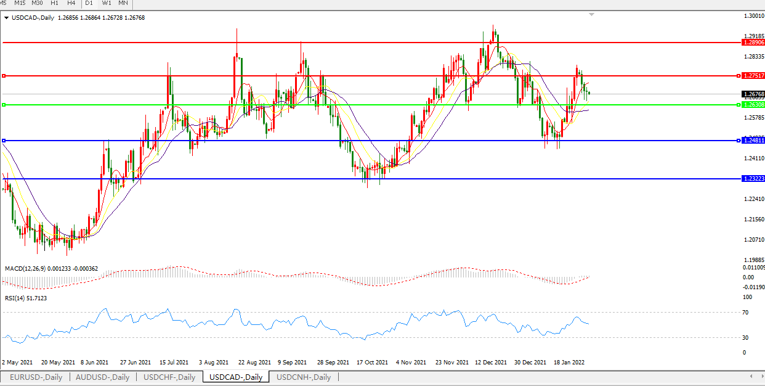Switch to W1 weekly timeframe

[107, 3]
